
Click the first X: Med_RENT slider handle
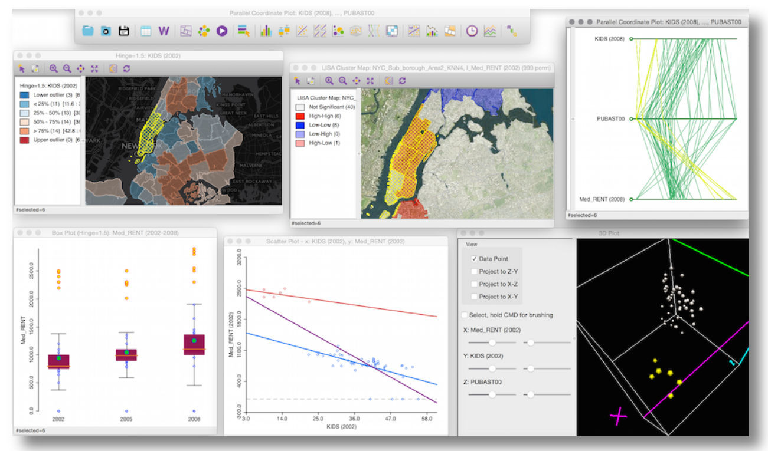[x=492, y=342]
